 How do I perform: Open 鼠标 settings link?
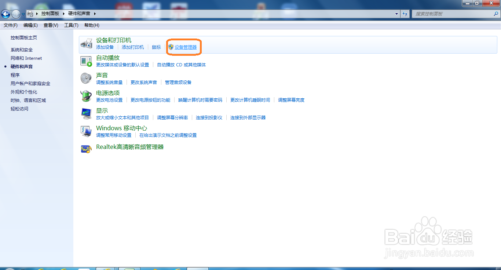[x=156, y=47]
